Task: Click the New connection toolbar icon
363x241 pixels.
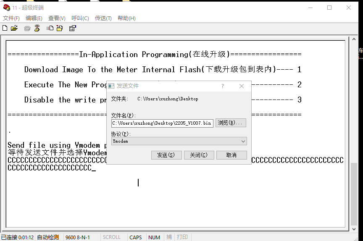Action: 5,28
